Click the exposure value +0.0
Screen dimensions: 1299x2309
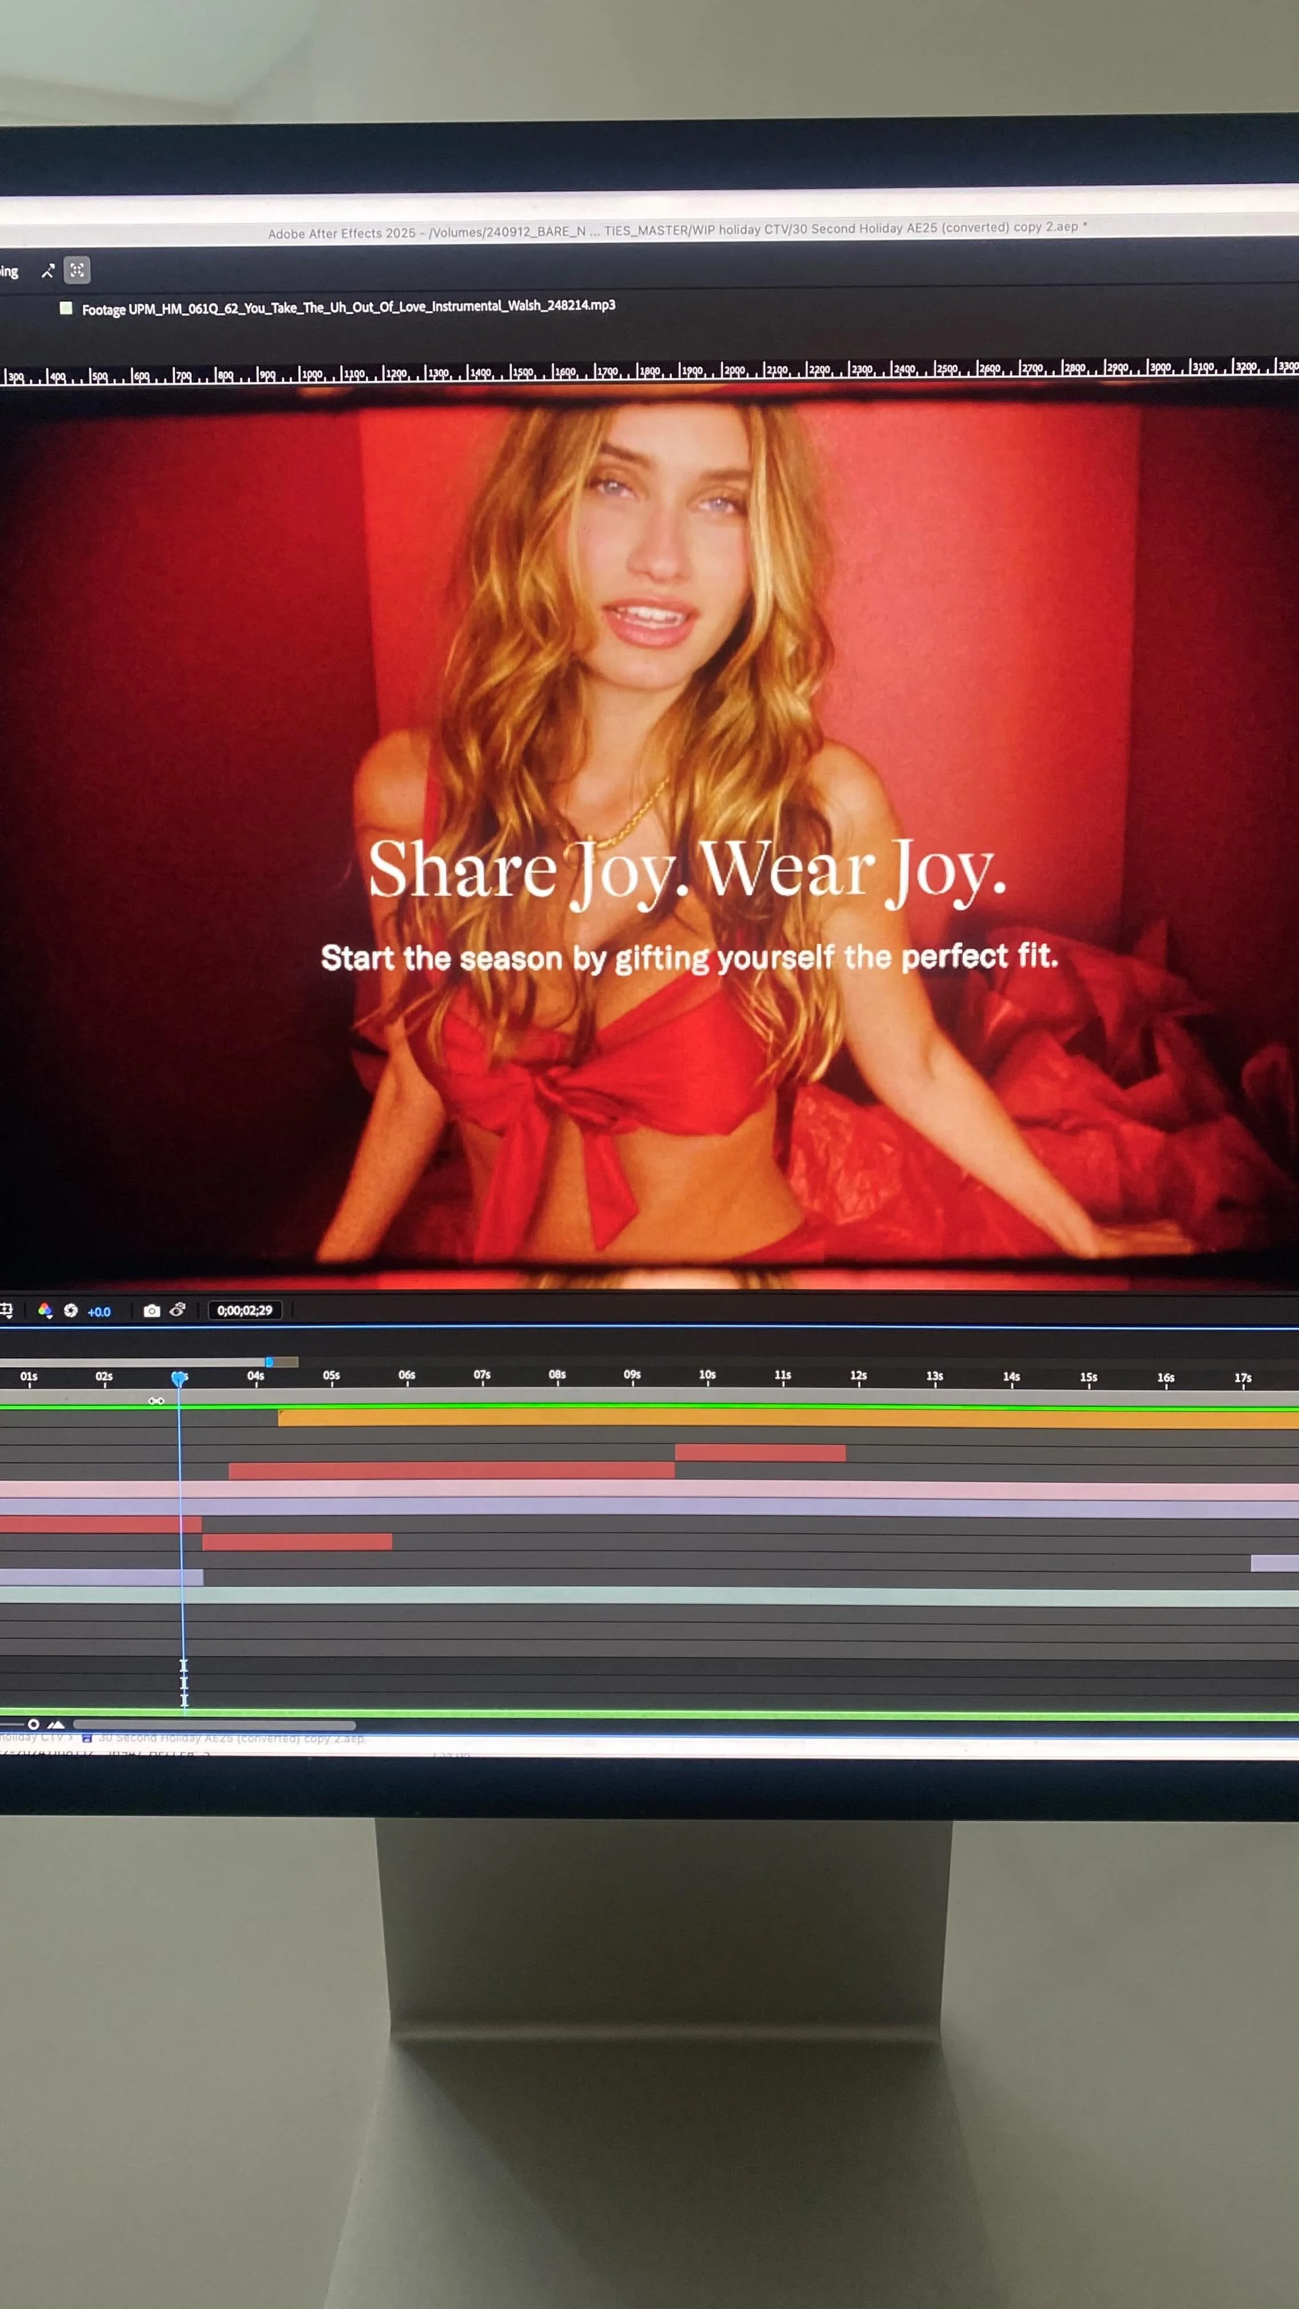coord(99,1311)
